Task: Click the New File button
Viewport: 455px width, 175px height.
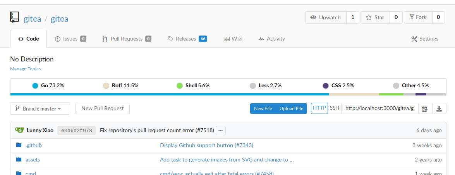Action: point(263,109)
